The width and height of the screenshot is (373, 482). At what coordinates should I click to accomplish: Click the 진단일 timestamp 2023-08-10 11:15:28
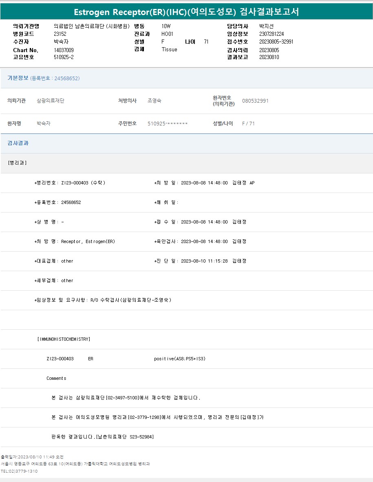click(x=204, y=261)
